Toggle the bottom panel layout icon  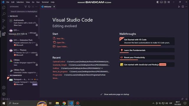coord(161,2)
